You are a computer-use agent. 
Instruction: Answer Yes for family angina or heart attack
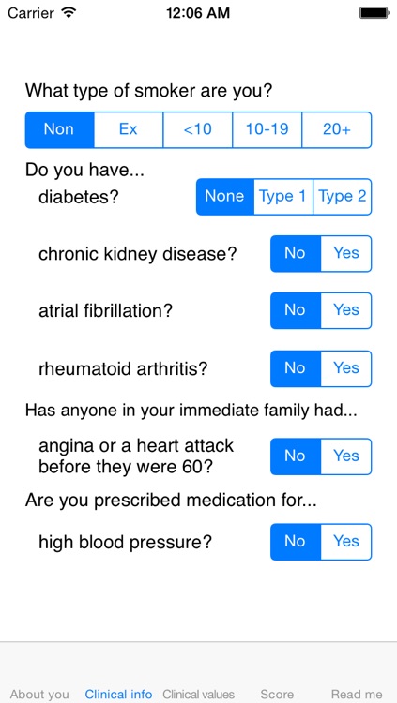pyautogui.click(x=346, y=456)
